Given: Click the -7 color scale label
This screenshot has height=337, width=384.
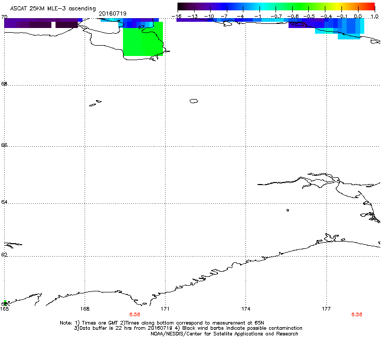Looking at the screenshot, I should 224,17.
